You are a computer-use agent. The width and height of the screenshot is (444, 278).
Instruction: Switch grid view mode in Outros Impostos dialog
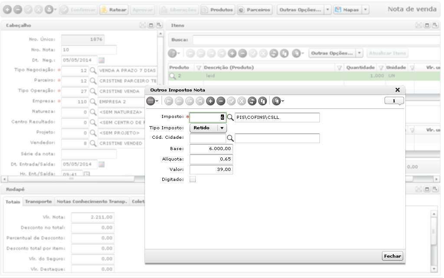[152, 101]
